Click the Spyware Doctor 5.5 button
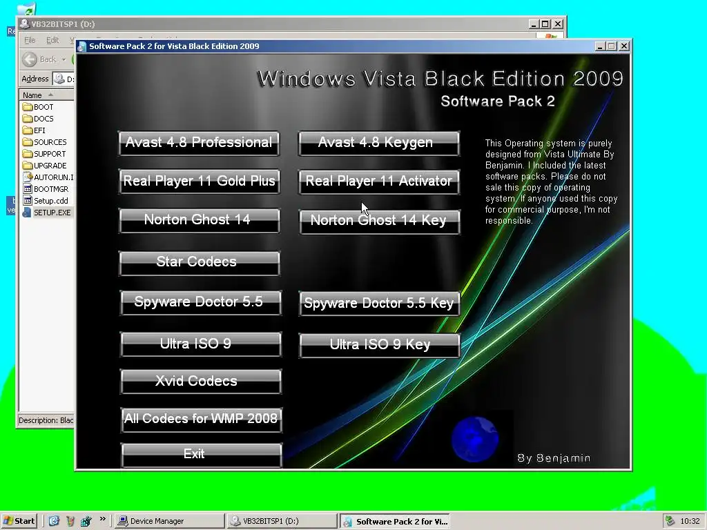The width and height of the screenshot is (707, 530). coord(201,302)
